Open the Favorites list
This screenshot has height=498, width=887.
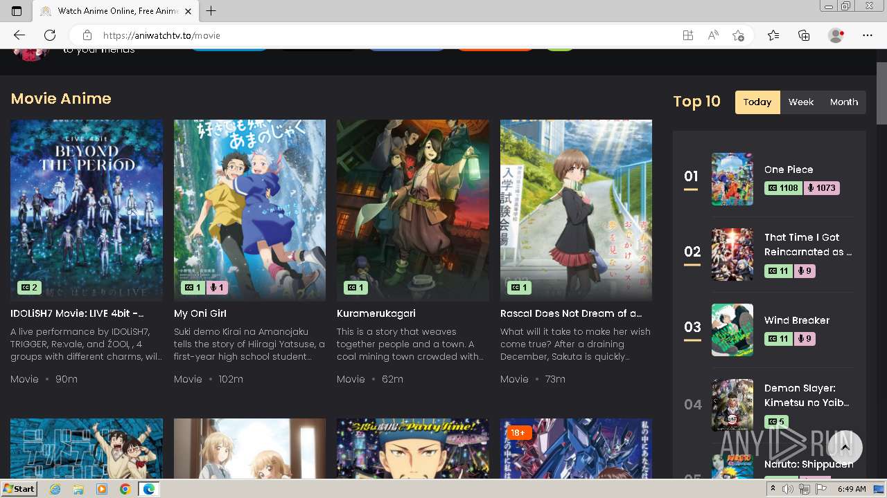click(x=773, y=35)
